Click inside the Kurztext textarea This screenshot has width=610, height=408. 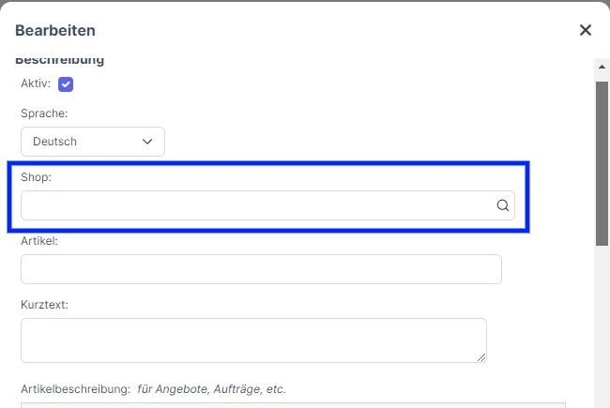tap(253, 340)
